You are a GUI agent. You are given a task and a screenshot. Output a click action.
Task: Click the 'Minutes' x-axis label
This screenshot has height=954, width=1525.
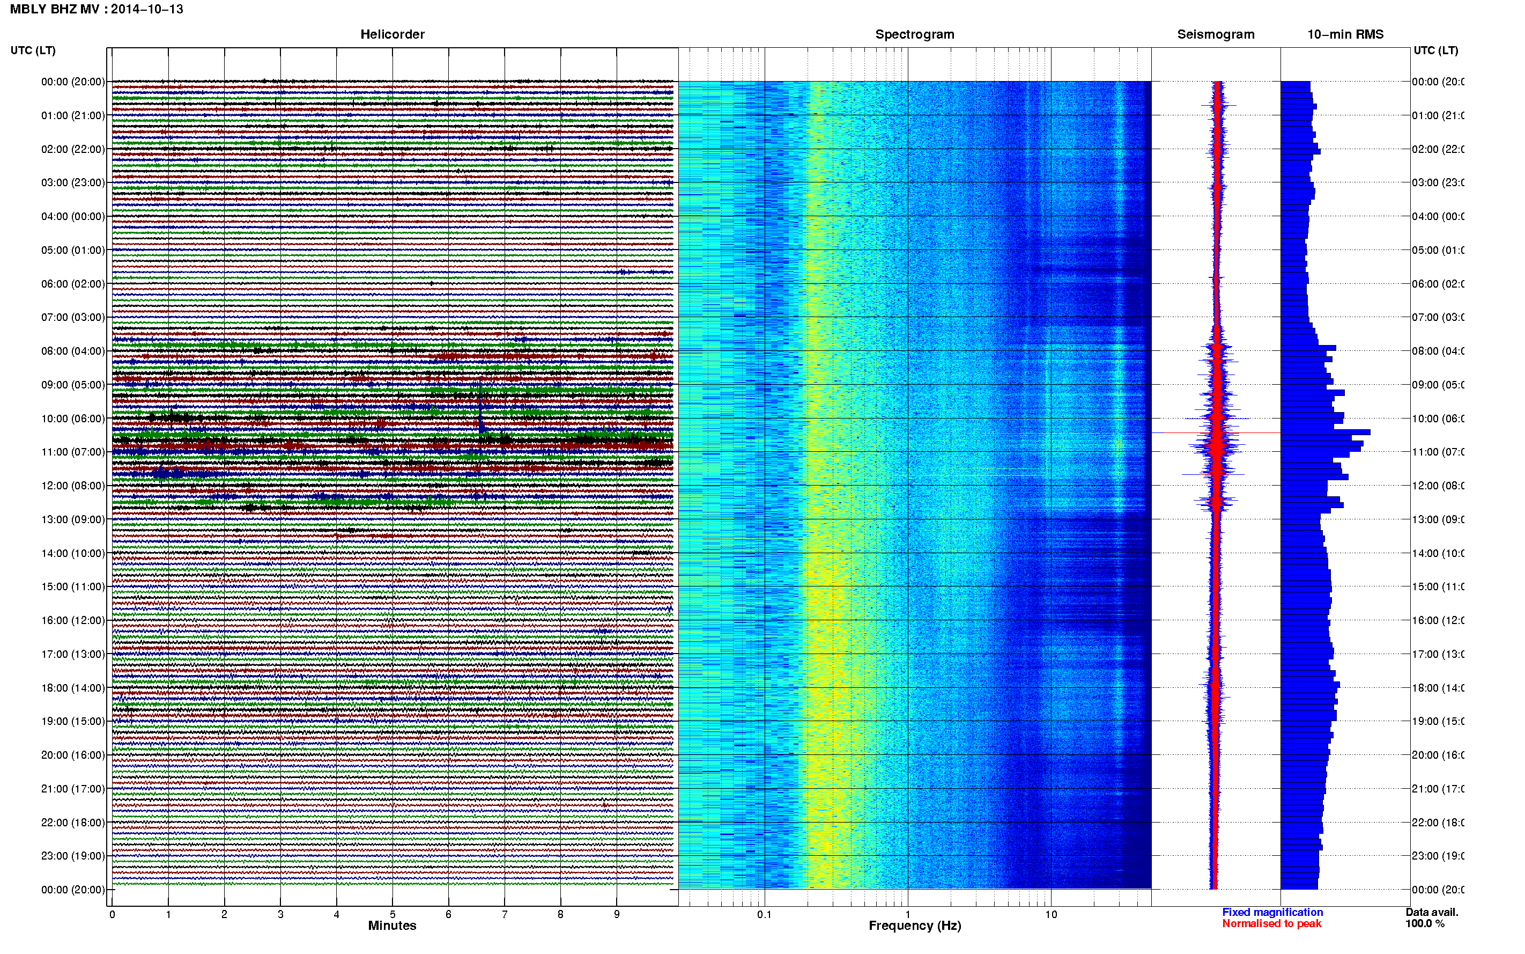coord(392,926)
